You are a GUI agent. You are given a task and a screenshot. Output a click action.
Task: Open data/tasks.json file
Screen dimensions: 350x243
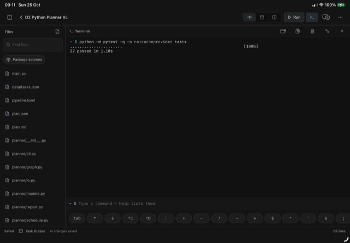click(33, 87)
